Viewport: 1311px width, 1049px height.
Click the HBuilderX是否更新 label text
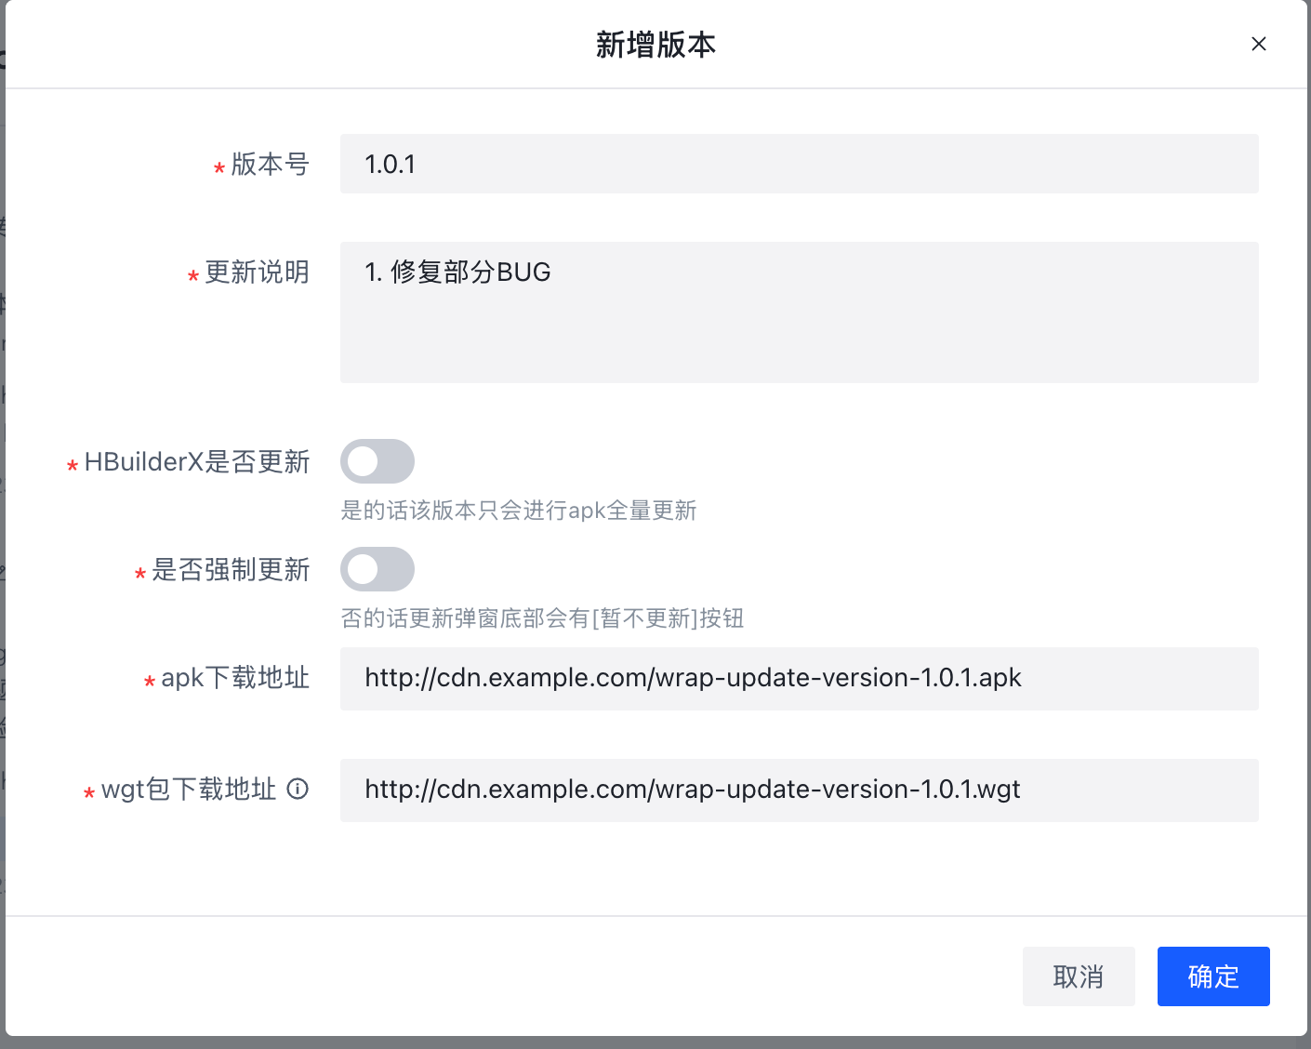[197, 462]
